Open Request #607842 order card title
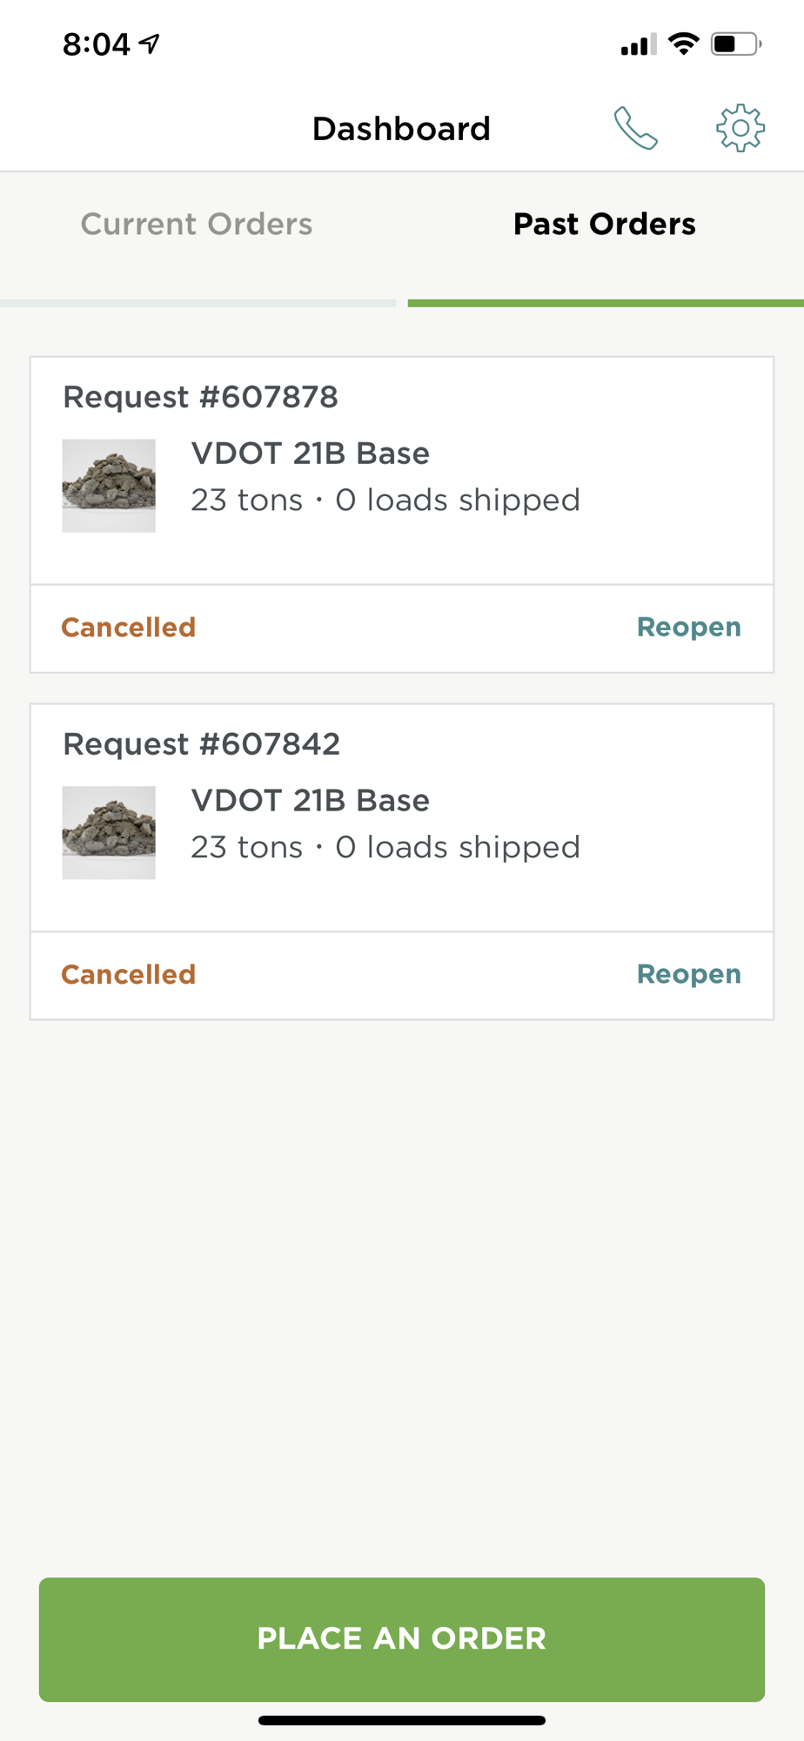Viewport: 804px width, 1741px height. click(202, 744)
